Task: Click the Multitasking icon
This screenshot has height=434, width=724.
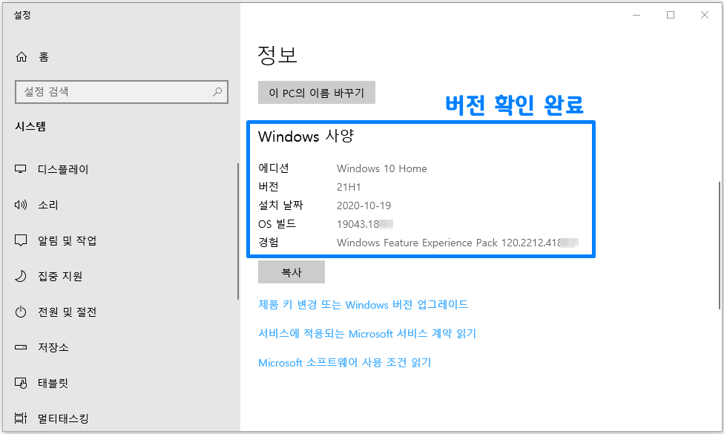Action: pos(21,418)
